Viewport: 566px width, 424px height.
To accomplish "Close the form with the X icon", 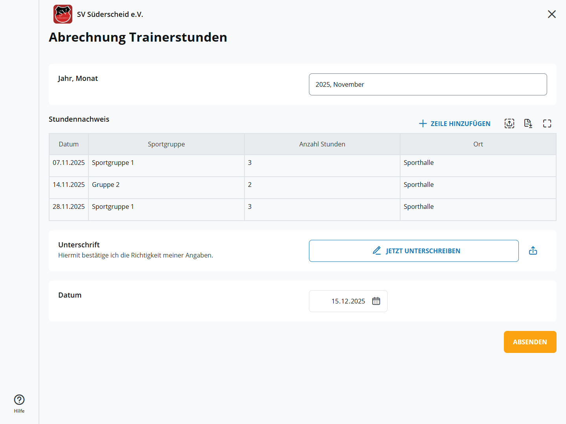I will tap(551, 14).
